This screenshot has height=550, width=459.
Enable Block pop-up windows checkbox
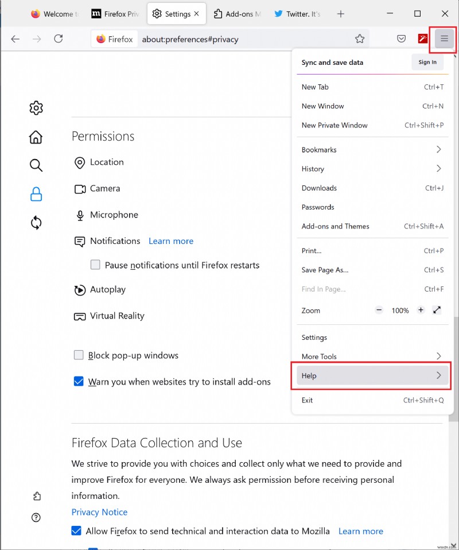(x=79, y=355)
